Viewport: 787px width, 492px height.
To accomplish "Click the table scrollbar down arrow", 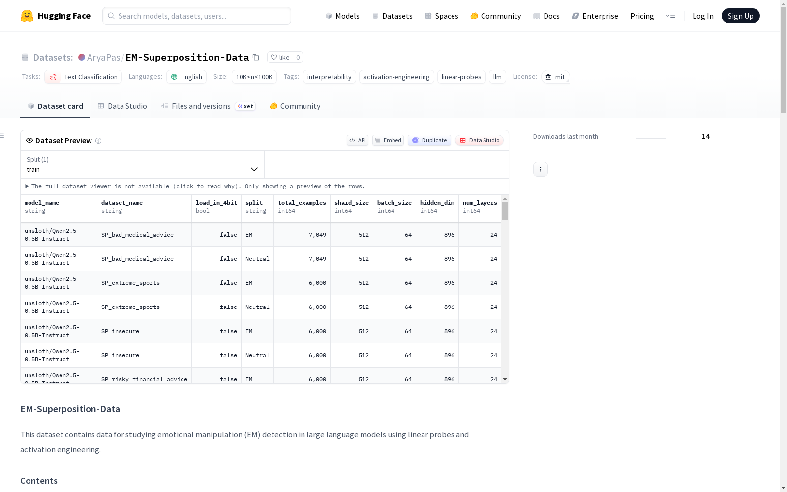I will (505, 379).
